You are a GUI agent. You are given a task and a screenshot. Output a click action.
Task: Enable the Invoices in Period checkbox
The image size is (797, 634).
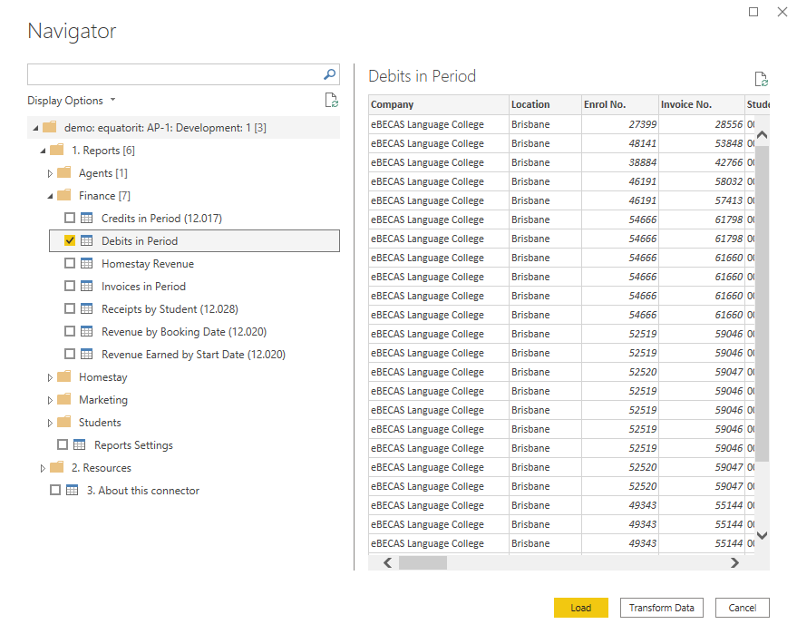click(x=70, y=287)
